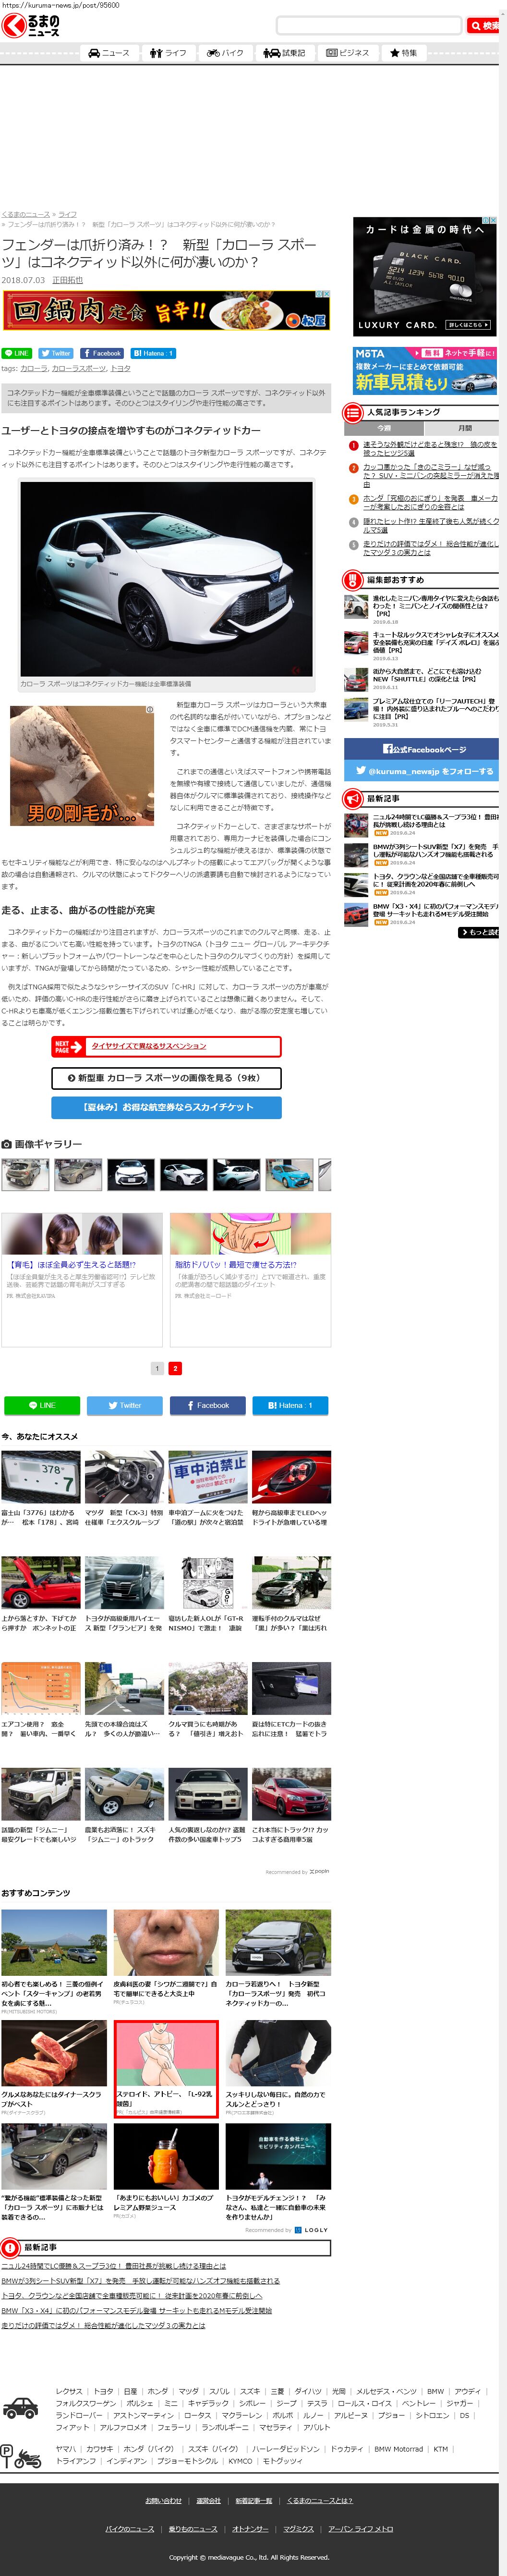Click large Hatena button below article

pos(290,1405)
